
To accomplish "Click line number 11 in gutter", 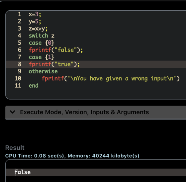I will 18,86.
